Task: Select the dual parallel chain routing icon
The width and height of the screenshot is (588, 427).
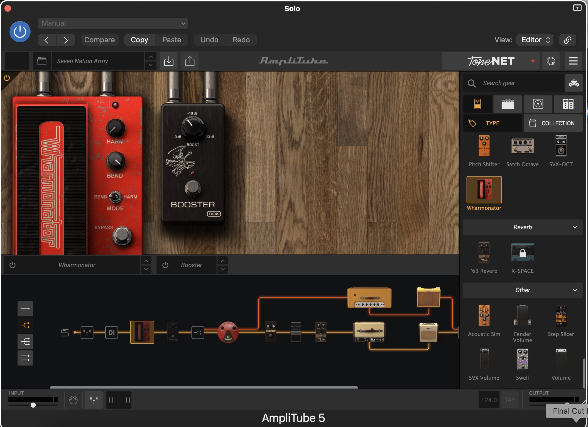Action: point(25,358)
